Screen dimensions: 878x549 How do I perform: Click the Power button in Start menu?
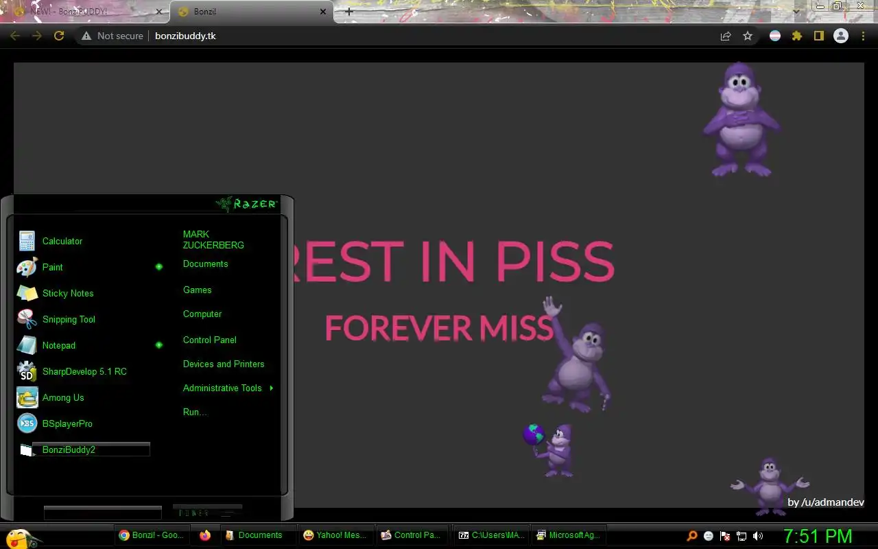(x=207, y=512)
